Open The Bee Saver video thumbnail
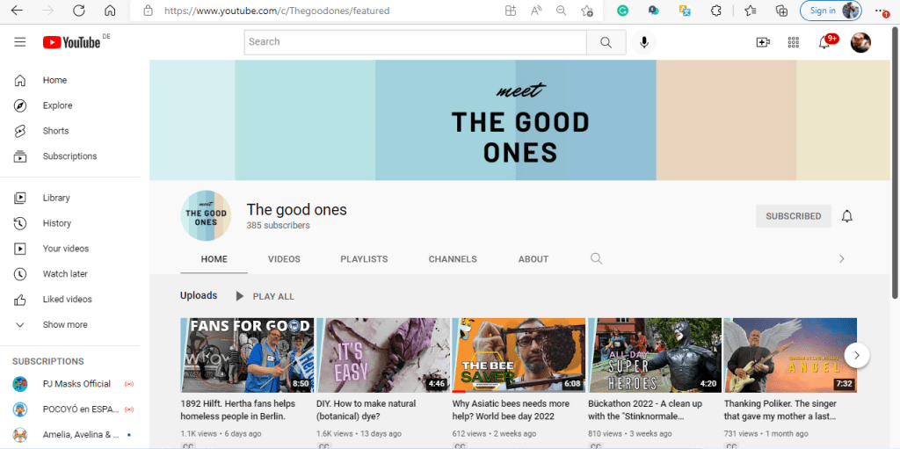Viewport: 900px width, 449px height. point(518,354)
